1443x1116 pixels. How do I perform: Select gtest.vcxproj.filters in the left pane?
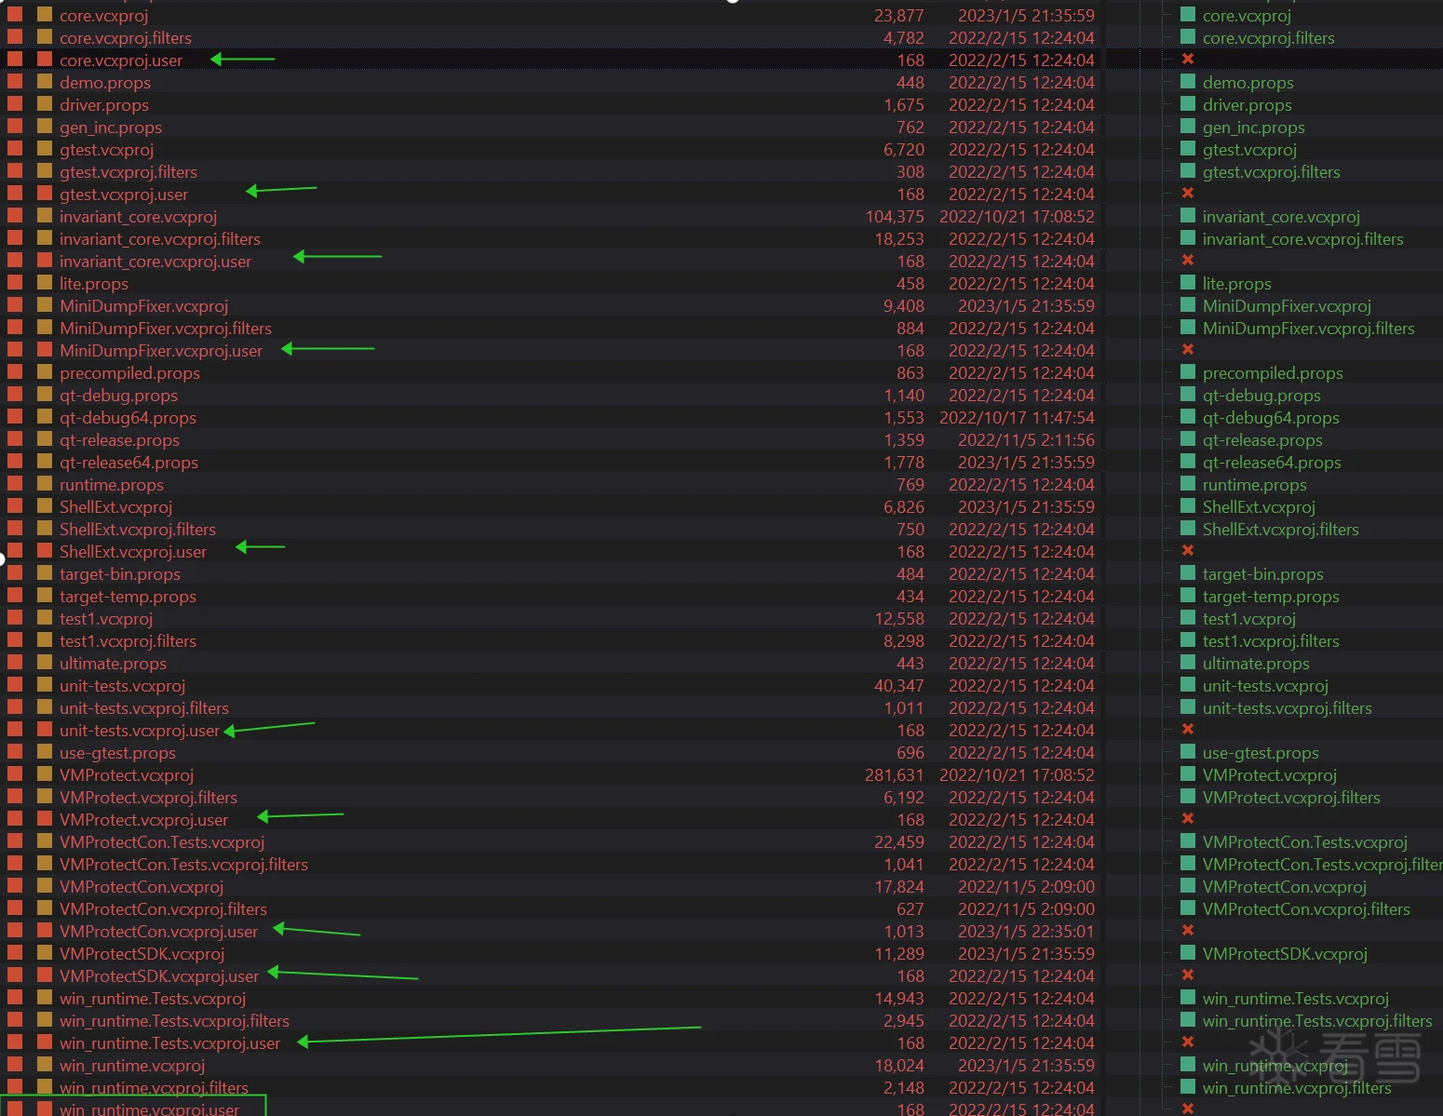(x=128, y=172)
